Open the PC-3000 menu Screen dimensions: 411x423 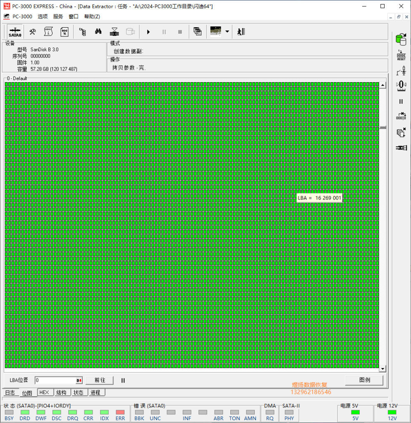click(x=22, y=17)
